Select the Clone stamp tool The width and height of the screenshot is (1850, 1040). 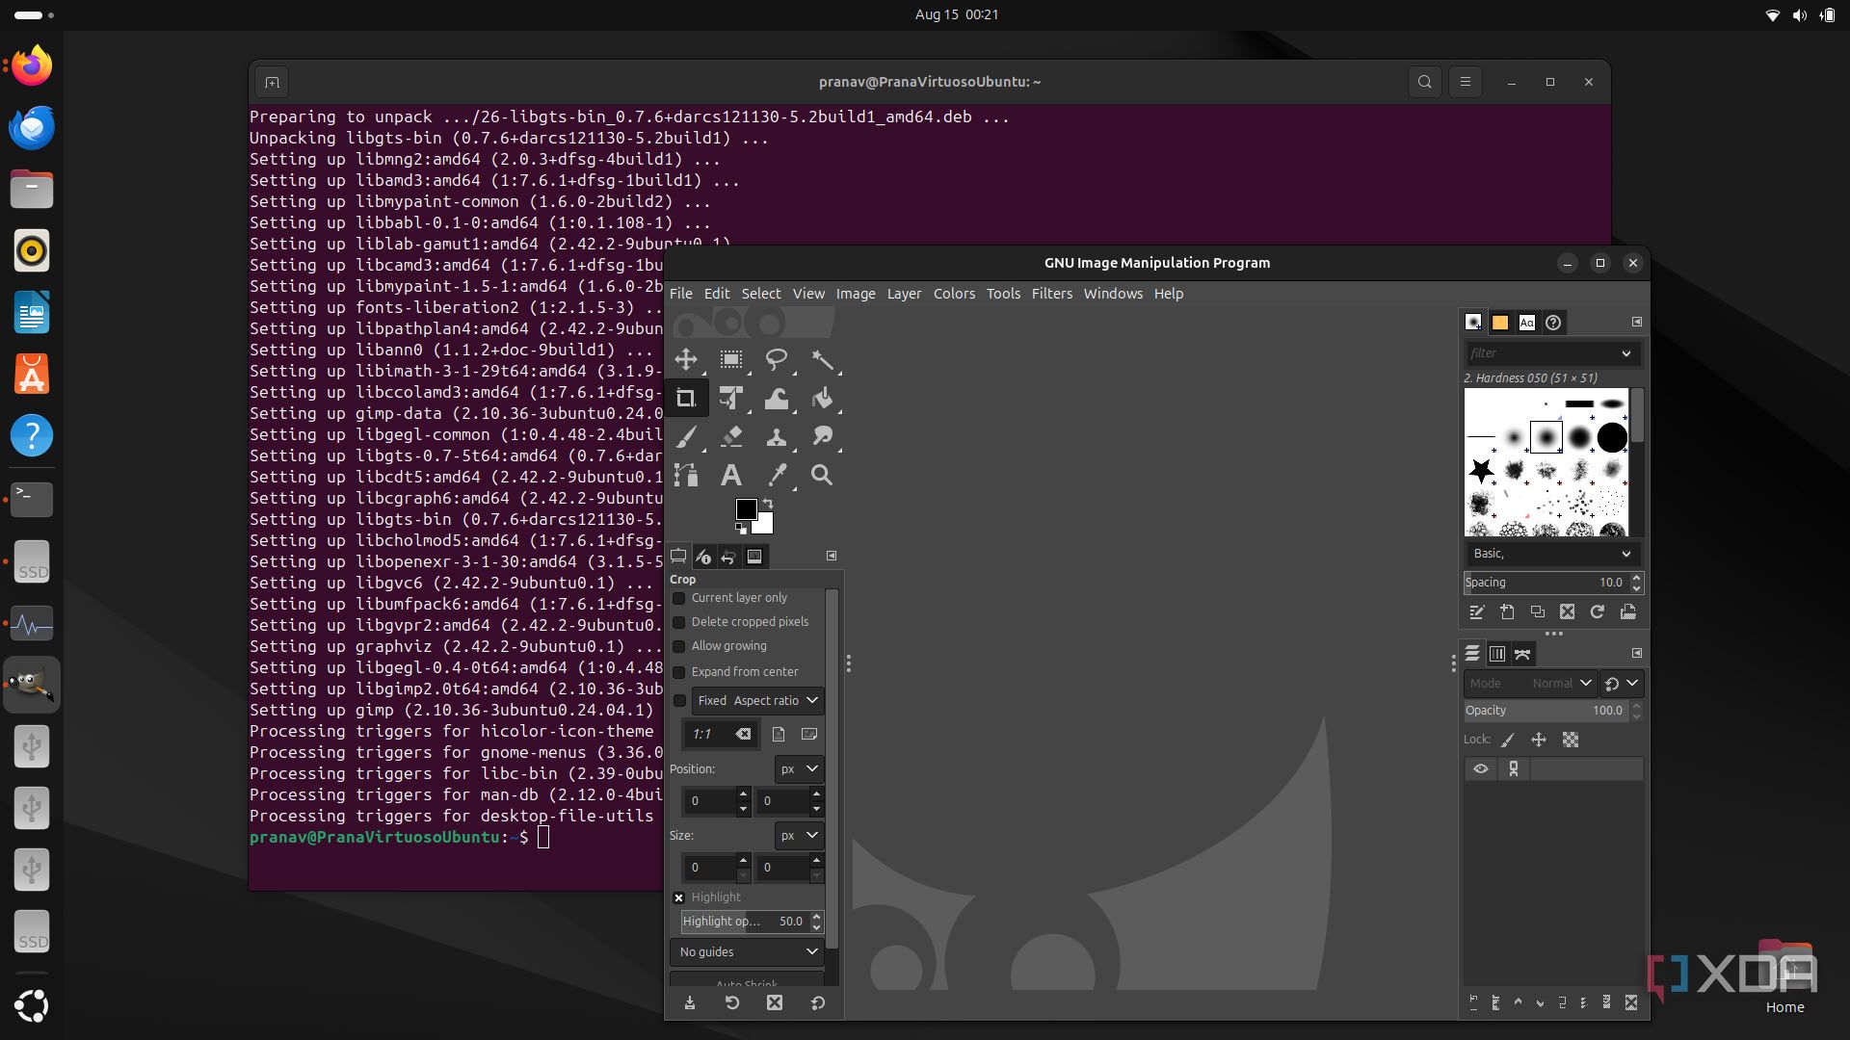point(777,437)
